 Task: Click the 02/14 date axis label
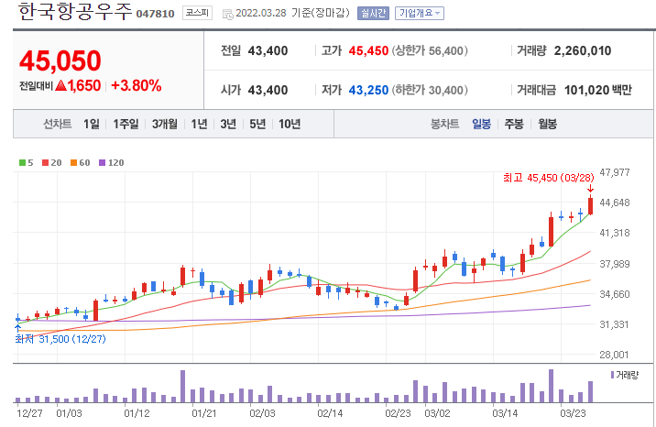[x=330, y=413]
